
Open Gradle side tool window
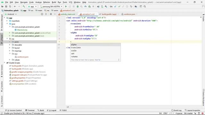pyautogui.click(x=203, y=17)
